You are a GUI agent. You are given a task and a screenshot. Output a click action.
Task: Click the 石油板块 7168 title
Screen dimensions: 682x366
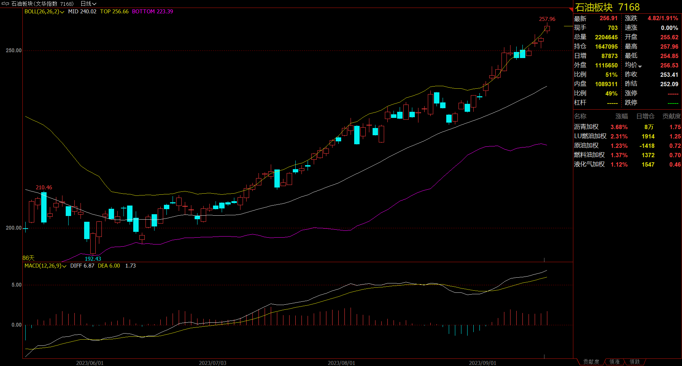point(607,7)
